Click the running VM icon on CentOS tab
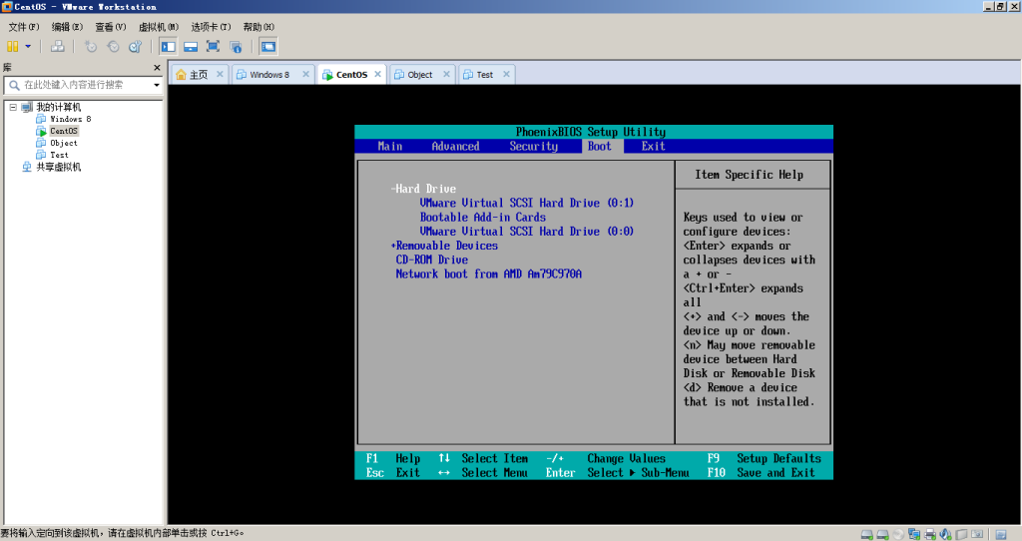This screenshot has width=1022, height=541. (327, 75)
